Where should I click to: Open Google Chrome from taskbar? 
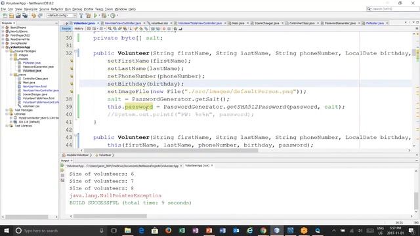coord(263,230)
